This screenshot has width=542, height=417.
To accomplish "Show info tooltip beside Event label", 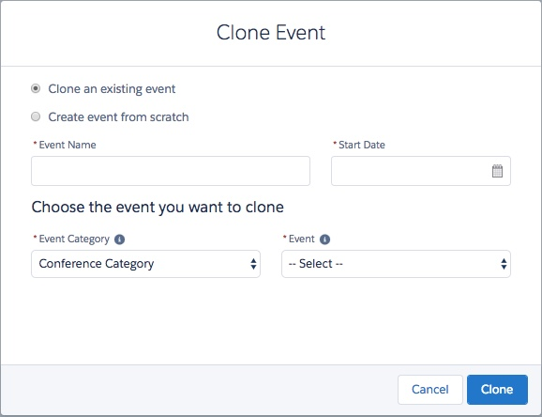I will click(x=324, y=239).
